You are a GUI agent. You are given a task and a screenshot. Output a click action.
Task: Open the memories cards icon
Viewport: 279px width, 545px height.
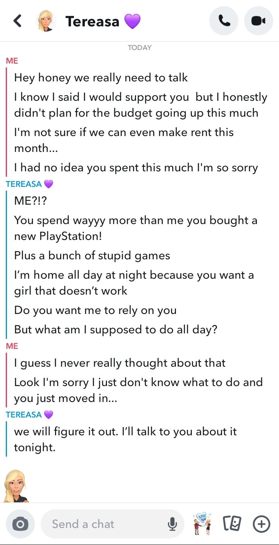[x=232, y=524]
